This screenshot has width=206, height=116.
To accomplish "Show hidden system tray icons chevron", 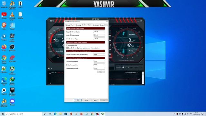I will coord(174,114).
